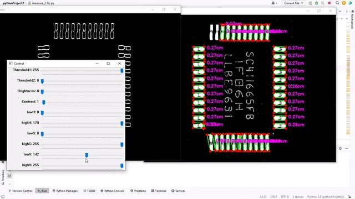The image size is (355, 199).
Task: Jump to previous highlighted problem arrow
Action: [x=342, y=18]
